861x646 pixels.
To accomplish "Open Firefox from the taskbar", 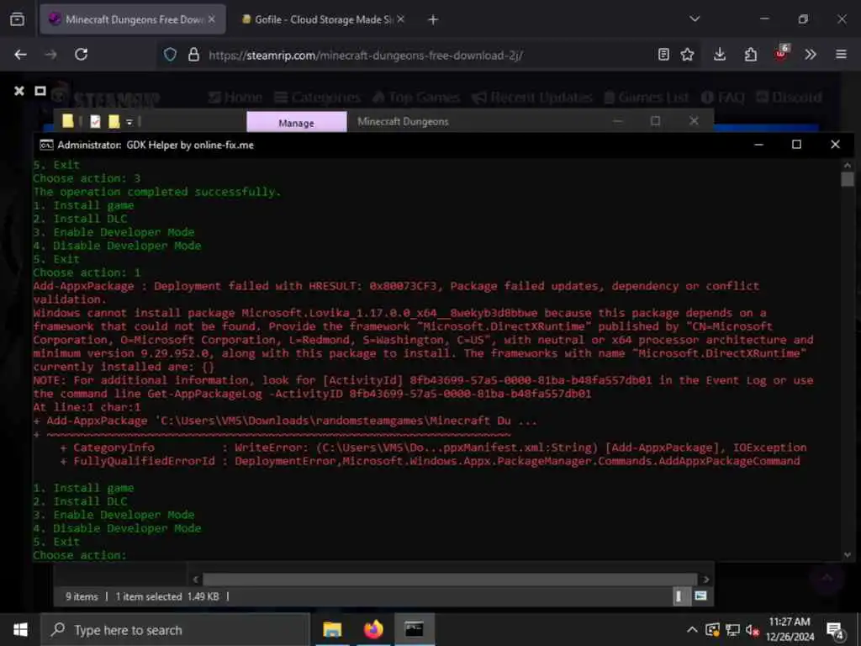I will 373,629.
